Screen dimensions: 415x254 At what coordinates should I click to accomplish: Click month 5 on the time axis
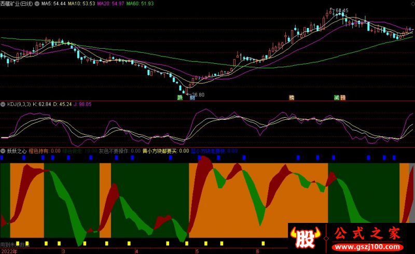[197, 251]
